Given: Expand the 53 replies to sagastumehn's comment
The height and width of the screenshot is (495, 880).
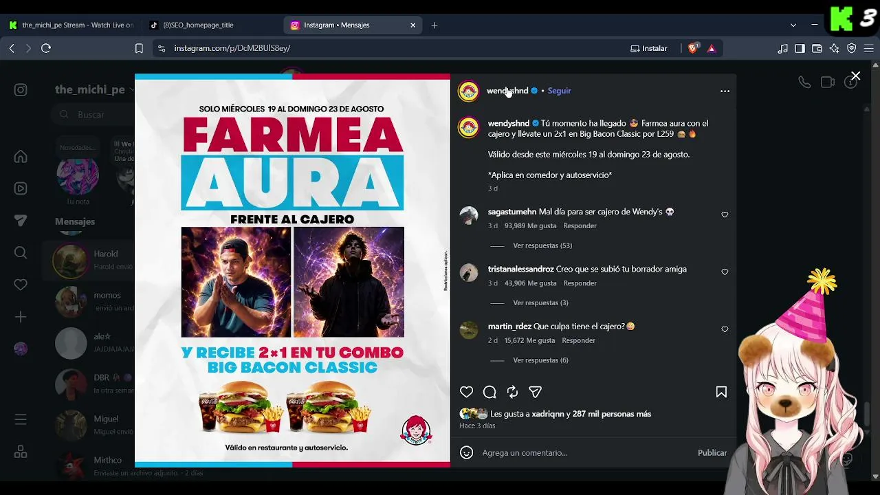Looking at the screenshot, I should tap(542, 245).
